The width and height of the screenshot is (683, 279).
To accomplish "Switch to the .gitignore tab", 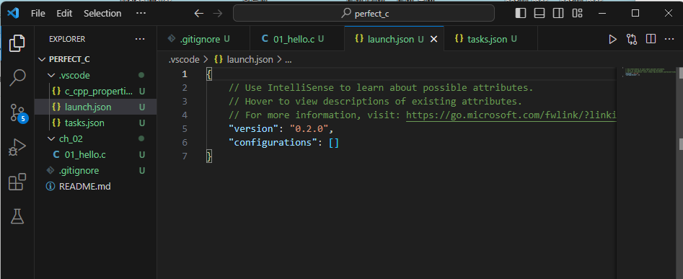I will click(203, 39).
